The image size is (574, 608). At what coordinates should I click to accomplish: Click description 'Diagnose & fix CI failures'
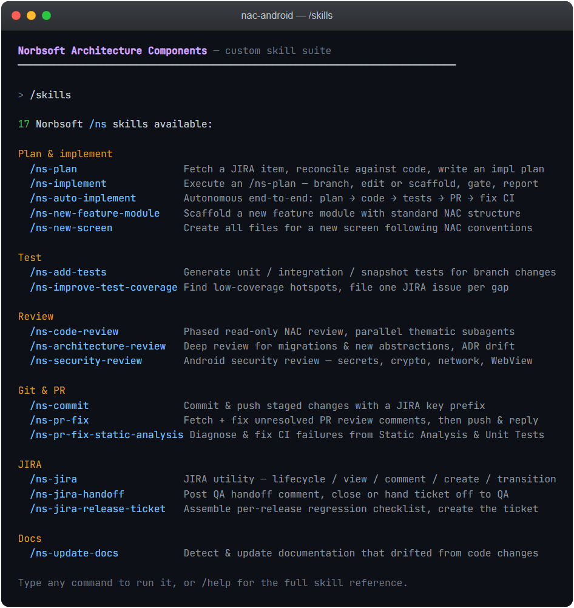[x=267, y=434]
